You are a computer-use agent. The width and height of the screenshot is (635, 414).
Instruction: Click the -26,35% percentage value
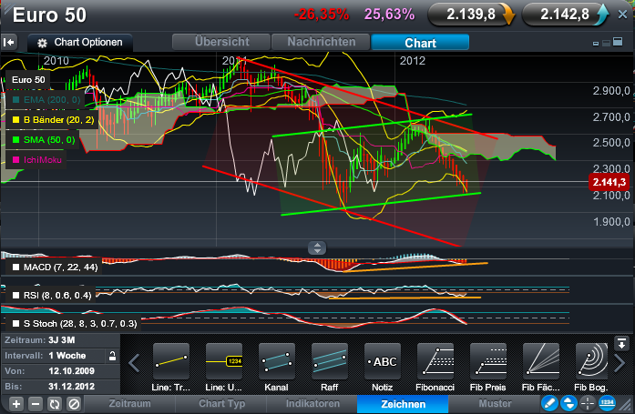322,15
